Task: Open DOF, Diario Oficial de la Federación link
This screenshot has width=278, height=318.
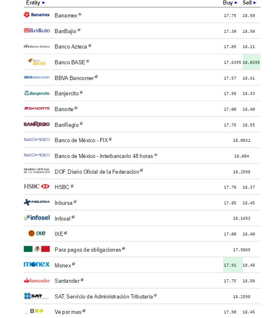Action: (97, 172)
